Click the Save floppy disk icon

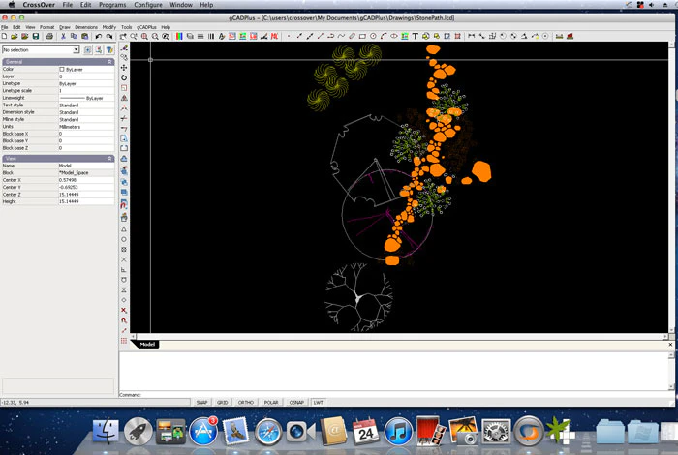[36, 36]
